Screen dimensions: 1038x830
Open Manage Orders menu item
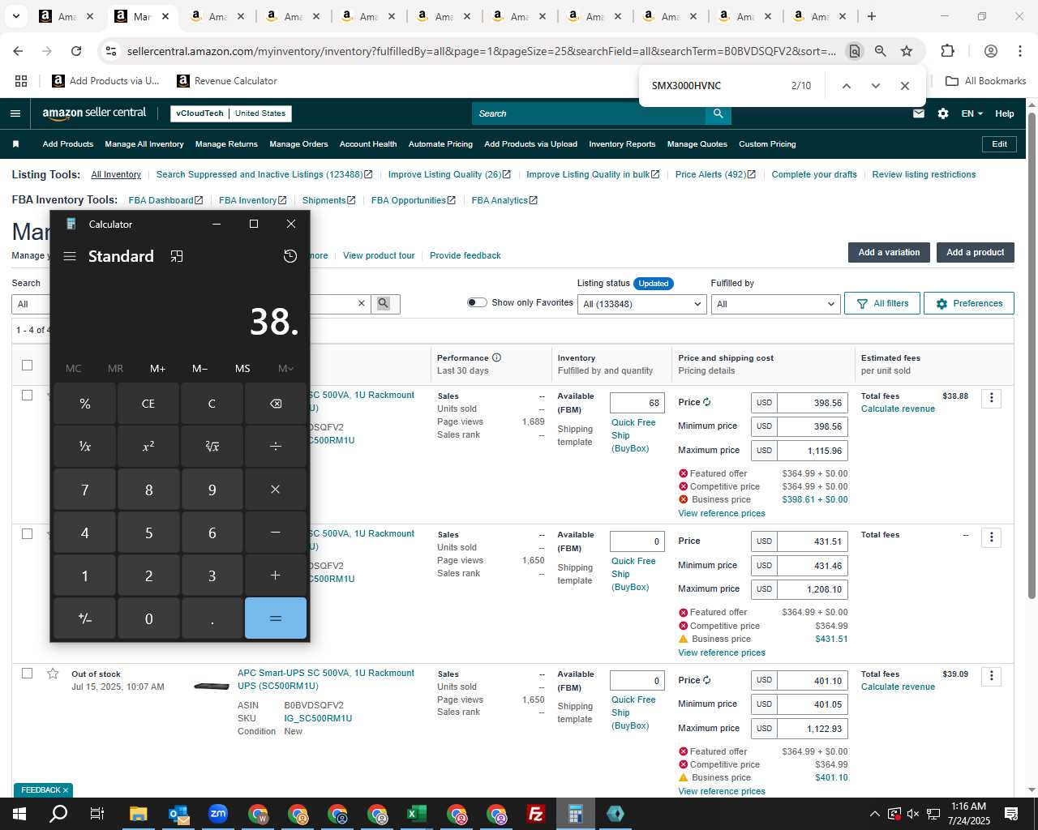[x=298, y=144]
